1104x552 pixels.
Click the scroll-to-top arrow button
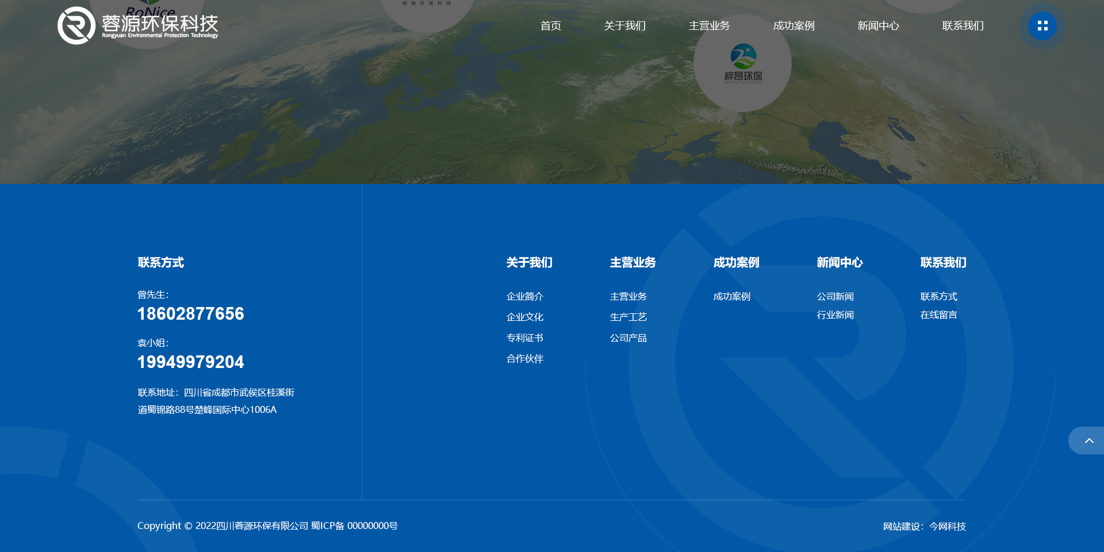tap(1088, 441)
